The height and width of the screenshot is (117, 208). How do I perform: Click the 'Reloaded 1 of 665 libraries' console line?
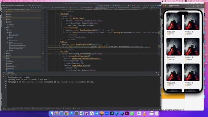51,82
